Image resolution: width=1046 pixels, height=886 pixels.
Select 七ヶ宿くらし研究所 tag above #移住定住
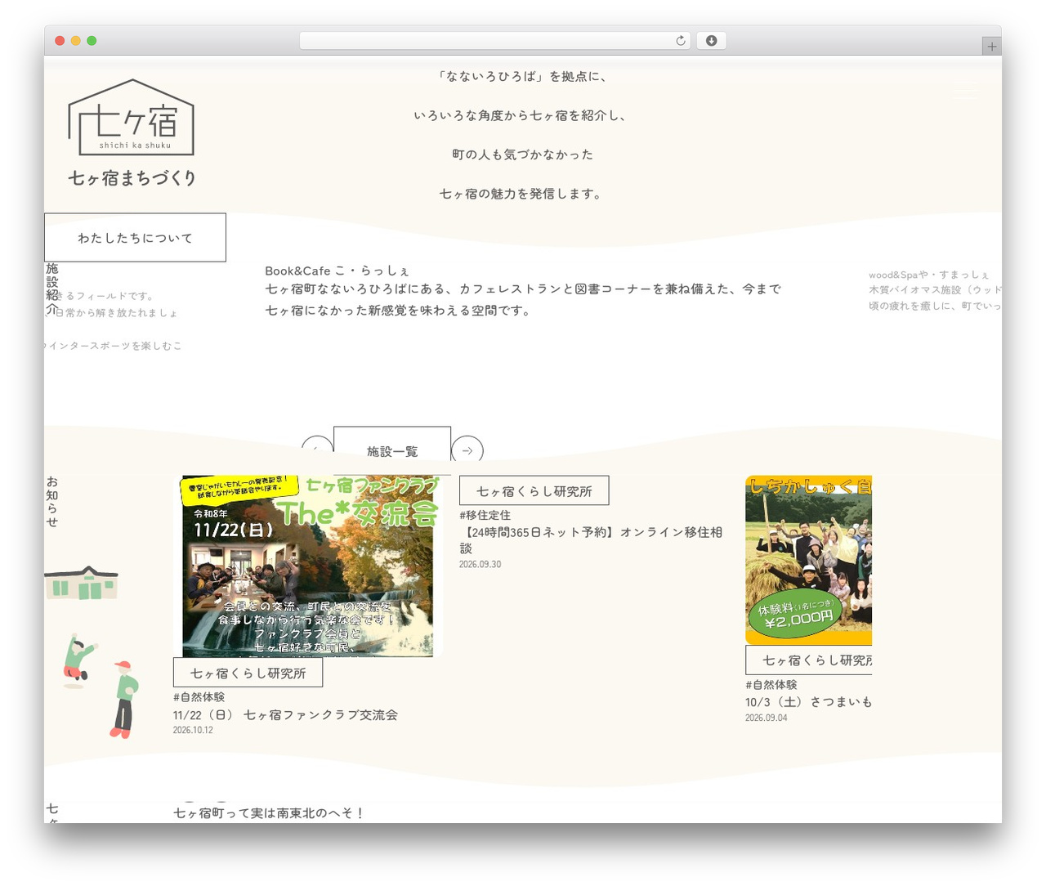(534, 490)
